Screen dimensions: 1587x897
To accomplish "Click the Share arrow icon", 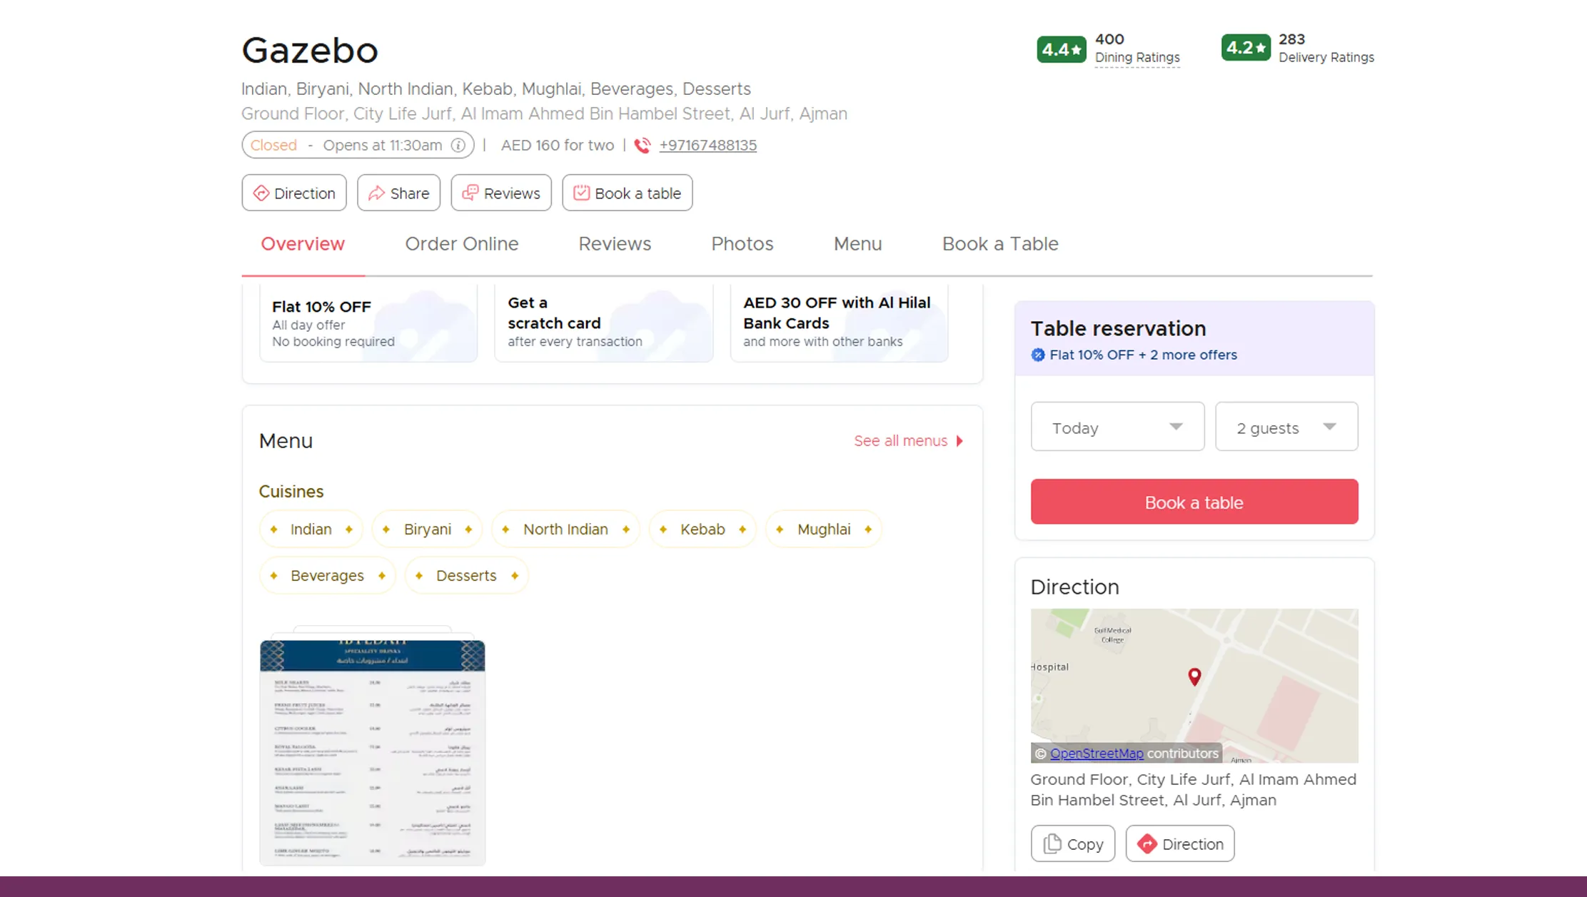I will [x=378, y=193].
